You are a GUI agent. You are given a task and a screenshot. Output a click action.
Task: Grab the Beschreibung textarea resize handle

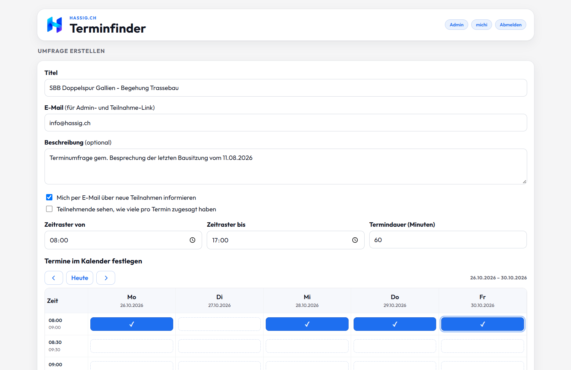click(x=524, y=182)
